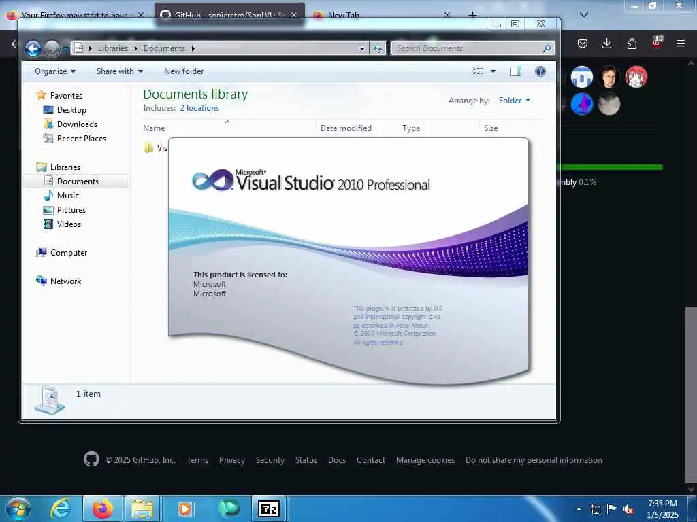Expand the arrow after Documents breadcrumb

pyautogui.click(x=193, y=48)
